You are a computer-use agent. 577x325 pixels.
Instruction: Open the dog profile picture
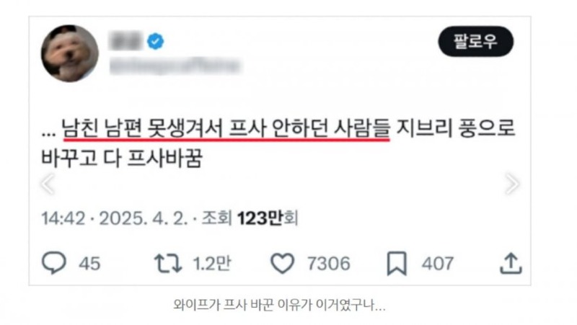pyautogui.click(x=70, y=53)
